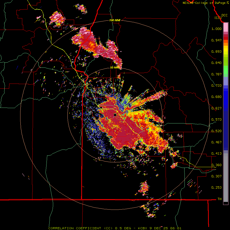Pick the light pink top color bar segment
230x230 pixels.
[x=226, y=27]
